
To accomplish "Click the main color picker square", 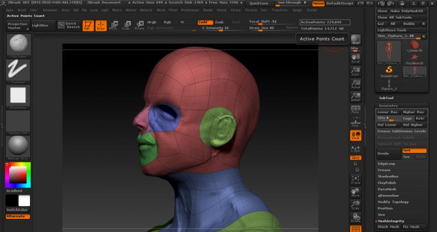I will (17, 174).
